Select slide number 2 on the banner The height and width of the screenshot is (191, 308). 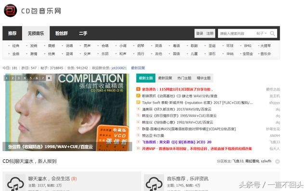pos(13,78)
